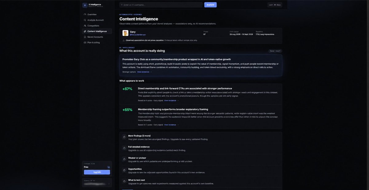This screenshot has height=190, width=369.
Task: Click the lock icon for Weaker or unclear
Action: (124, 159)
